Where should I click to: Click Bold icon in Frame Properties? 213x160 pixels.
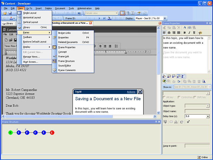pos(184,33)
